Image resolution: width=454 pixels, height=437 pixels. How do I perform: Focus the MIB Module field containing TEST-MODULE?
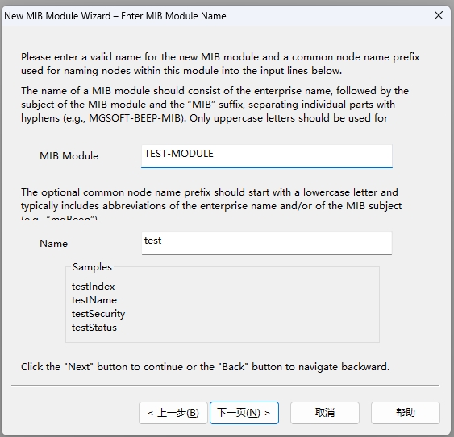click(x=267, y=156)
